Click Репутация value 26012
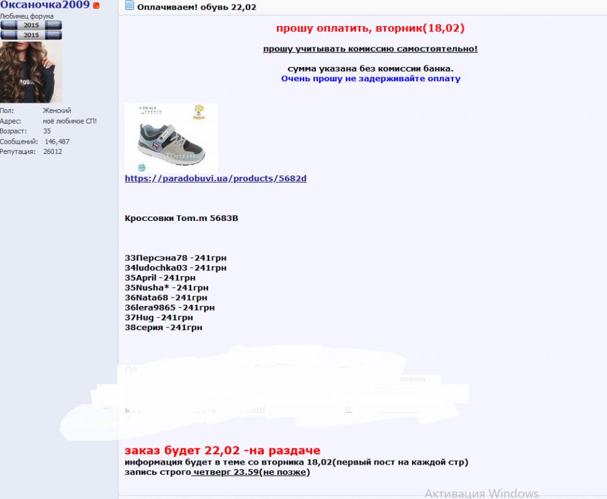Image resolution: width=607 pixels, height=499 pixels. (x=53, y=152)
